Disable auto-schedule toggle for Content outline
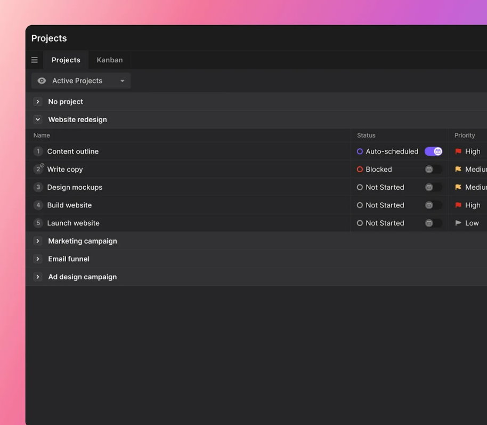The height and width of the screenshot is (425, 487). pyautogui.click(x=433, y=151)
